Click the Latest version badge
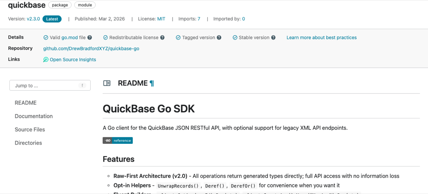Screen dimensions: 428x194 click(x=52, y=19)
